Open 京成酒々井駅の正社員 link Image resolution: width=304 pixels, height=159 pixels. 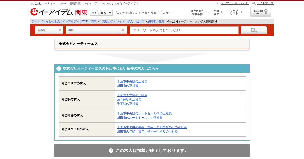pos(132,95)
